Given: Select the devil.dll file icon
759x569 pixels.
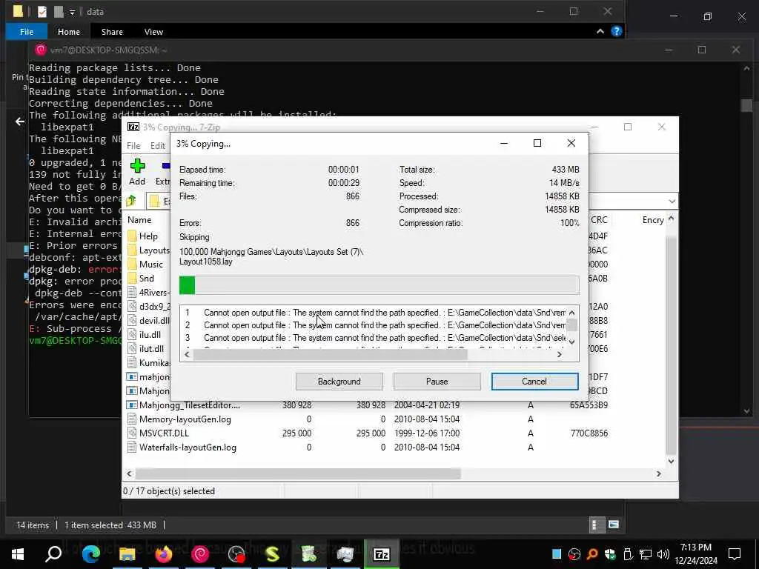Looking at the screenshot, I should pyautogui.click(x=132, y=320).
